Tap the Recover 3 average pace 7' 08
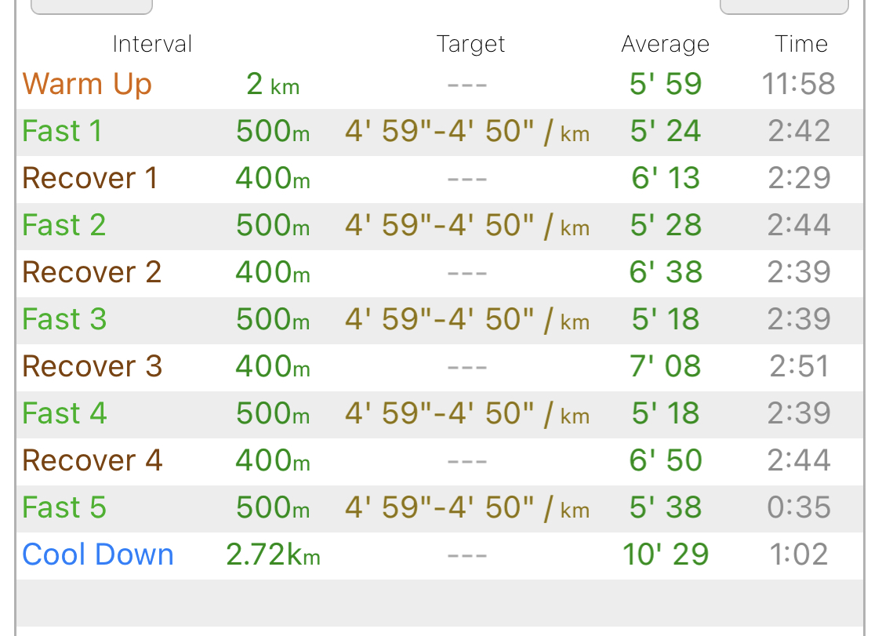The image size is (882, 636). [665, 367]
